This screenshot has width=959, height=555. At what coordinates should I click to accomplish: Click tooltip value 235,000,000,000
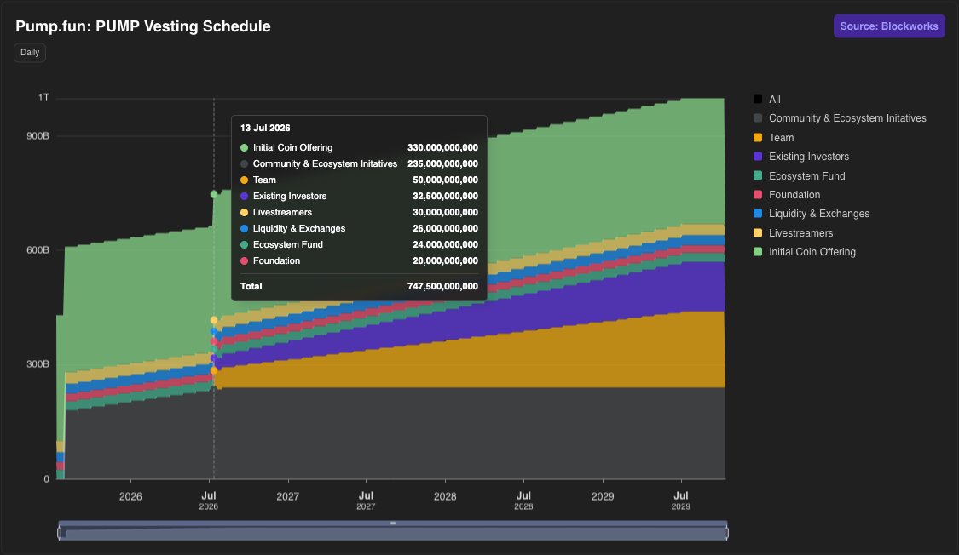point(442,163)
